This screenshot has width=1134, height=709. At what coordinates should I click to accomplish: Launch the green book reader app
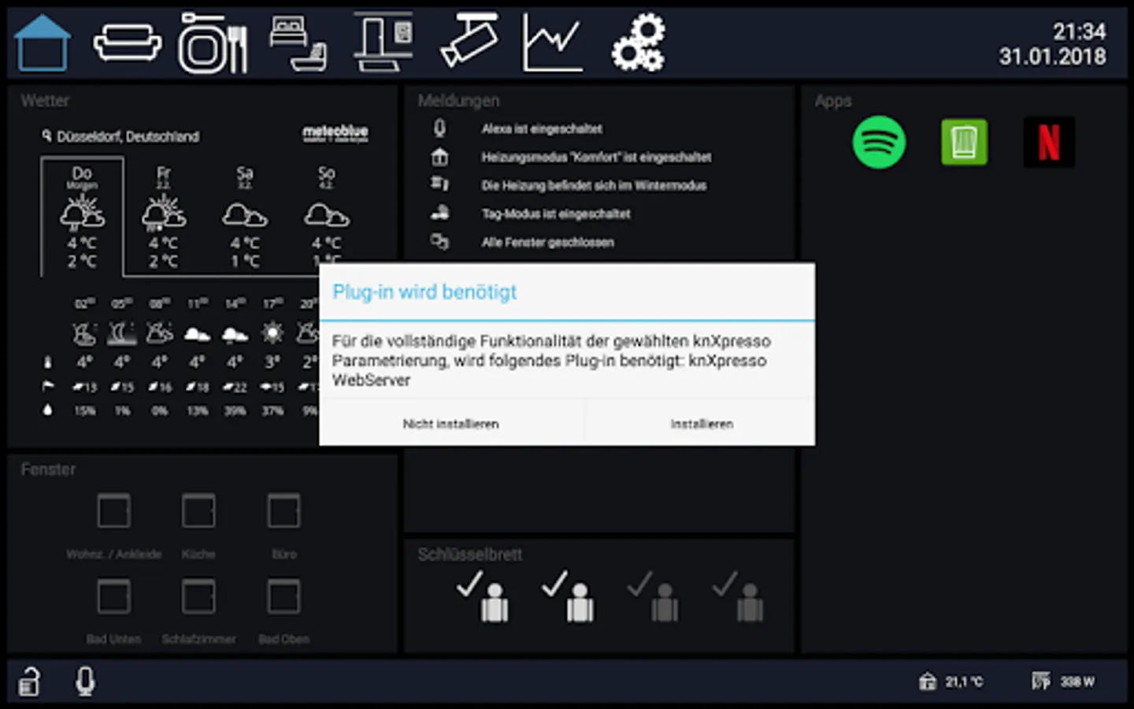[x=964, y=143]
